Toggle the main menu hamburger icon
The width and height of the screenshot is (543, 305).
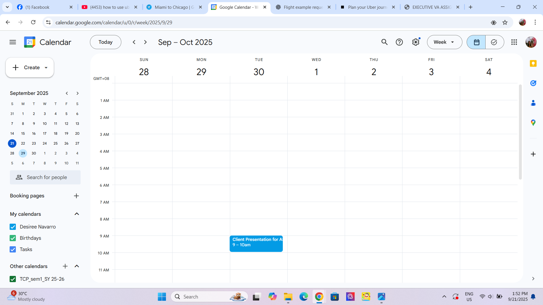click(13, 42)
